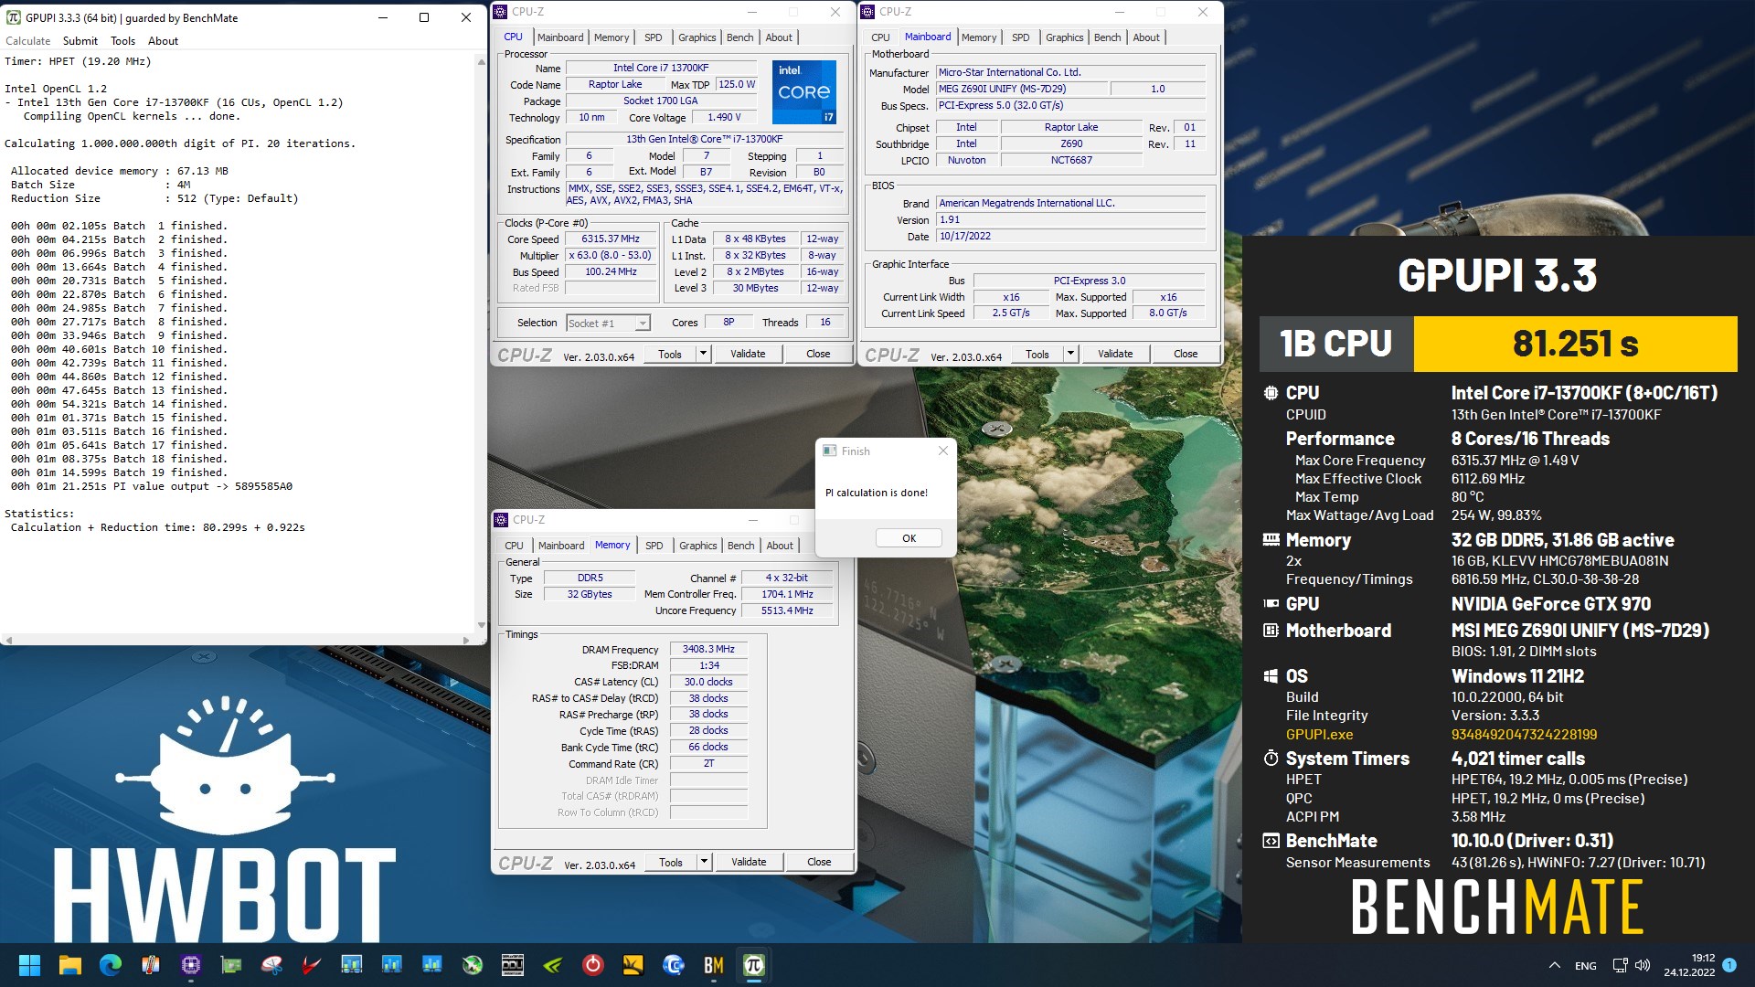The width and height of the screenshot is (1755, 987).
Task: Click the CPU-Z Mainboard window title bar icon
Action: (868, 12)
